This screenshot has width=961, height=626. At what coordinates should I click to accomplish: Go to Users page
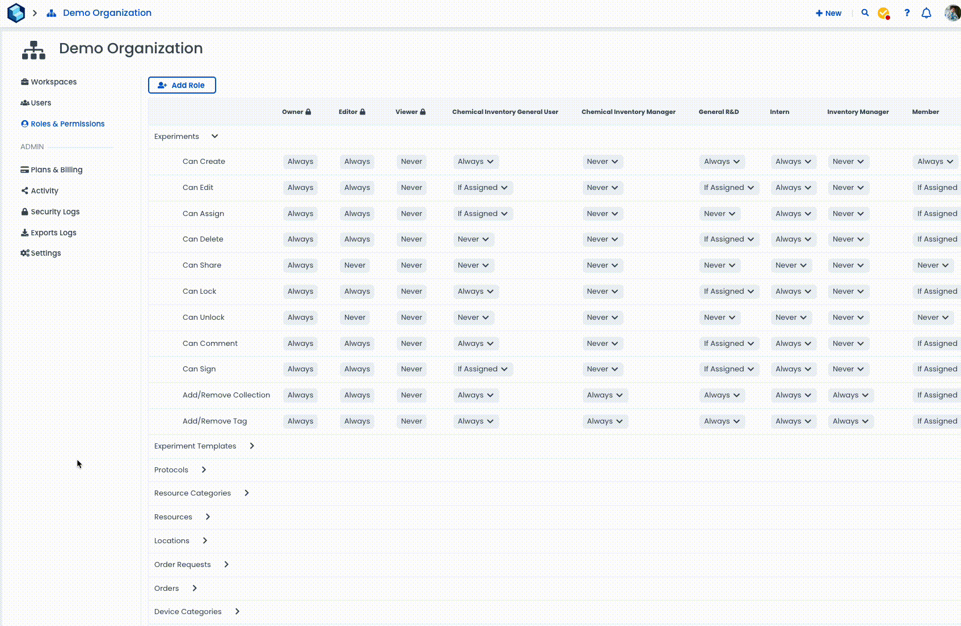coord(36,103)
